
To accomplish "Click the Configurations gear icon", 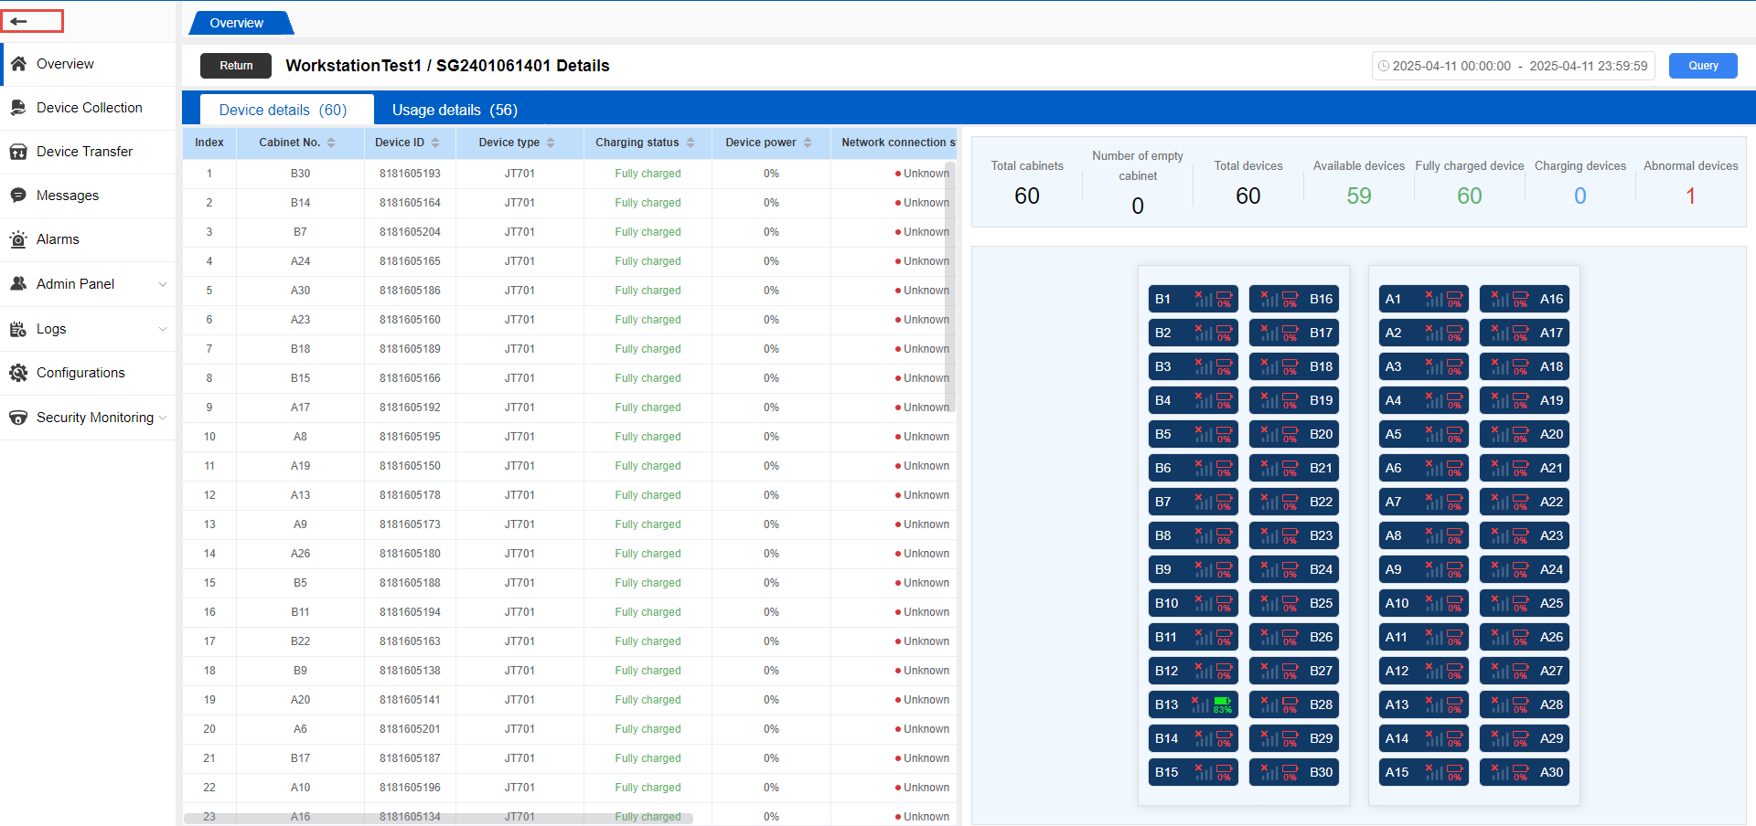I will click(x=18, y=373).
